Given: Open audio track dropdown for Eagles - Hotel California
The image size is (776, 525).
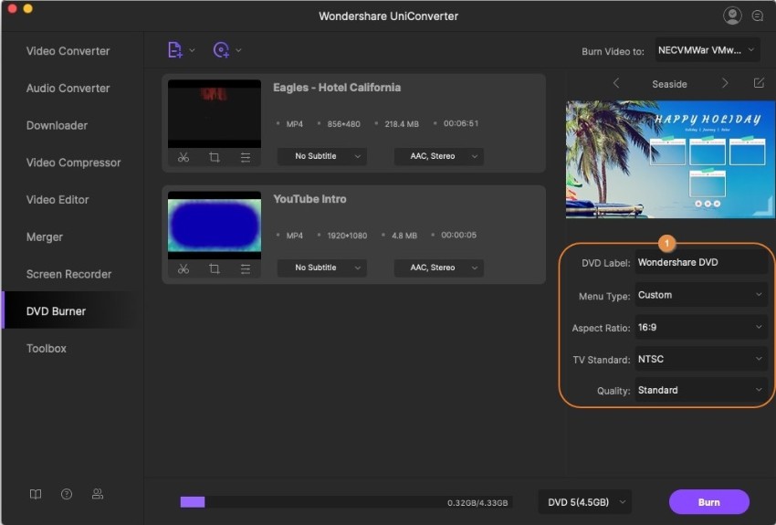Looking at the screenshot, I should [x=438, y=156].
